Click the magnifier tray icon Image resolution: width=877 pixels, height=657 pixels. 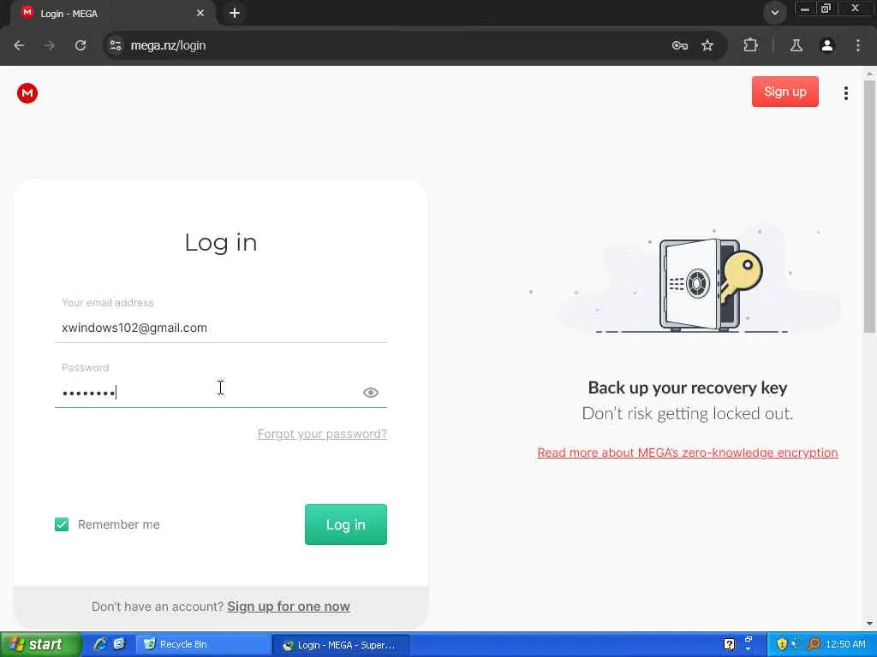click(814, 645)
